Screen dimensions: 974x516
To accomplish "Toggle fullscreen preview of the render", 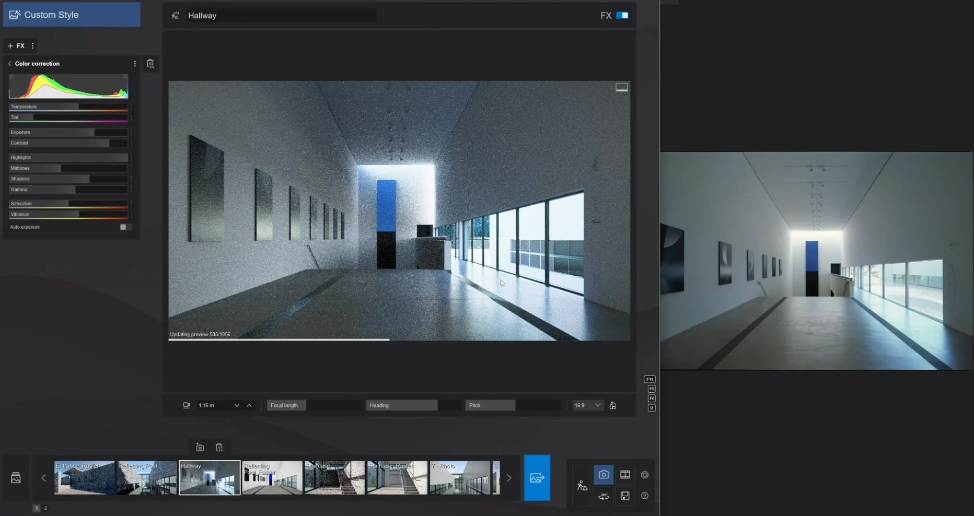I will [x=622, y=87].
